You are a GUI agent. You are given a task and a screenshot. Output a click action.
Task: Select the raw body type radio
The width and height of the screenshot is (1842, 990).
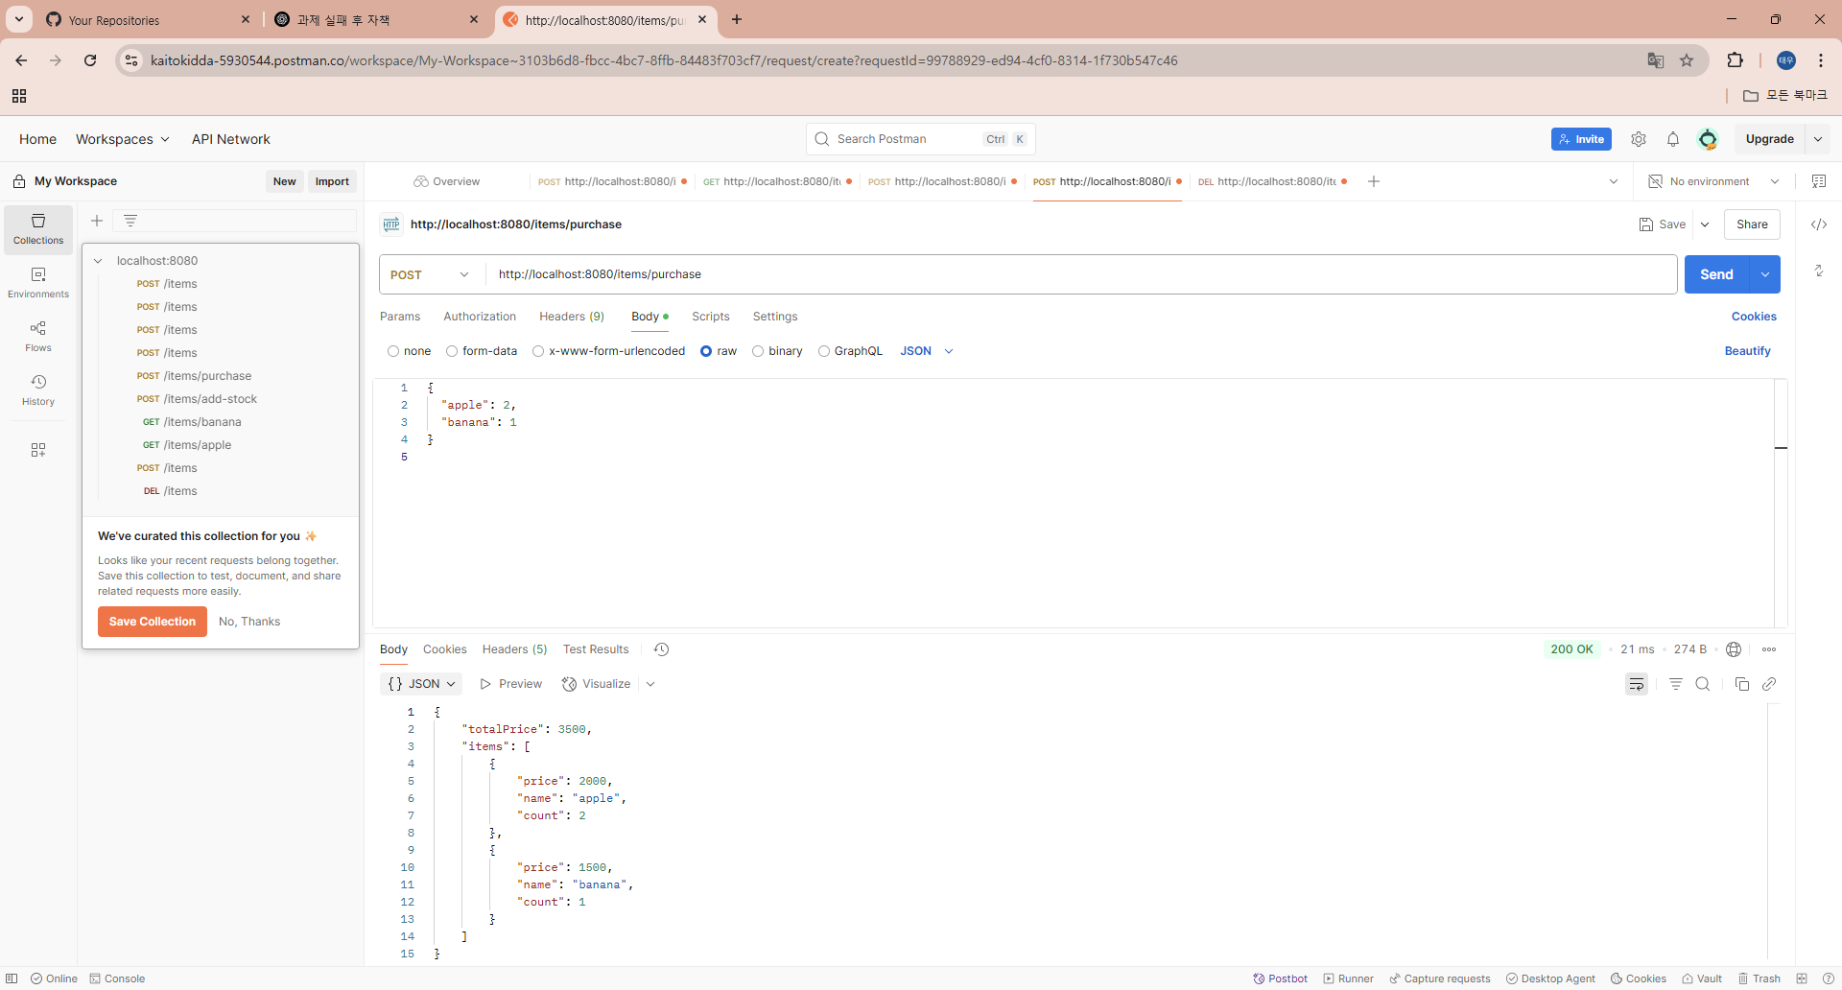click(706, 351)
